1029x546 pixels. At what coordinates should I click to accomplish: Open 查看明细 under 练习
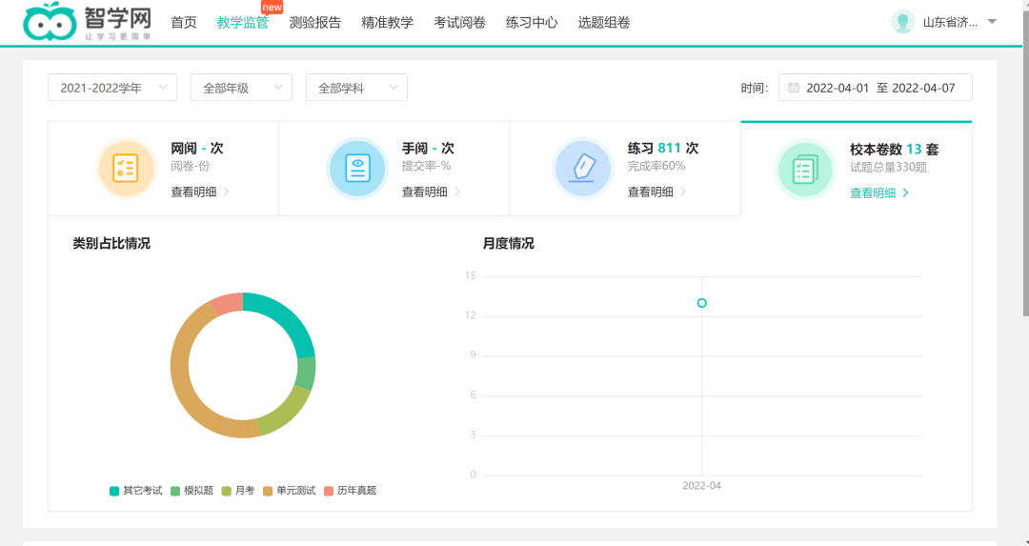(x=651, y=192)
